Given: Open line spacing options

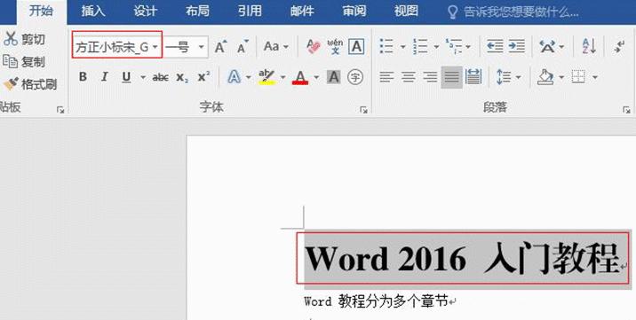Looking at the screenshot, I should tap(509, 77).
